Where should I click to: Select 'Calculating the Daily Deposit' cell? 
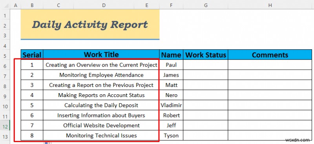(101, 105)
